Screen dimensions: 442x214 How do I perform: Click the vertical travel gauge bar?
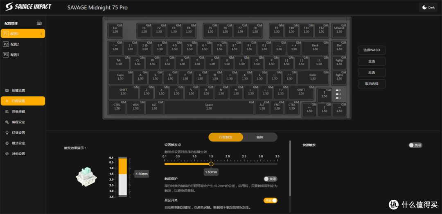click(x=123, y=177)
